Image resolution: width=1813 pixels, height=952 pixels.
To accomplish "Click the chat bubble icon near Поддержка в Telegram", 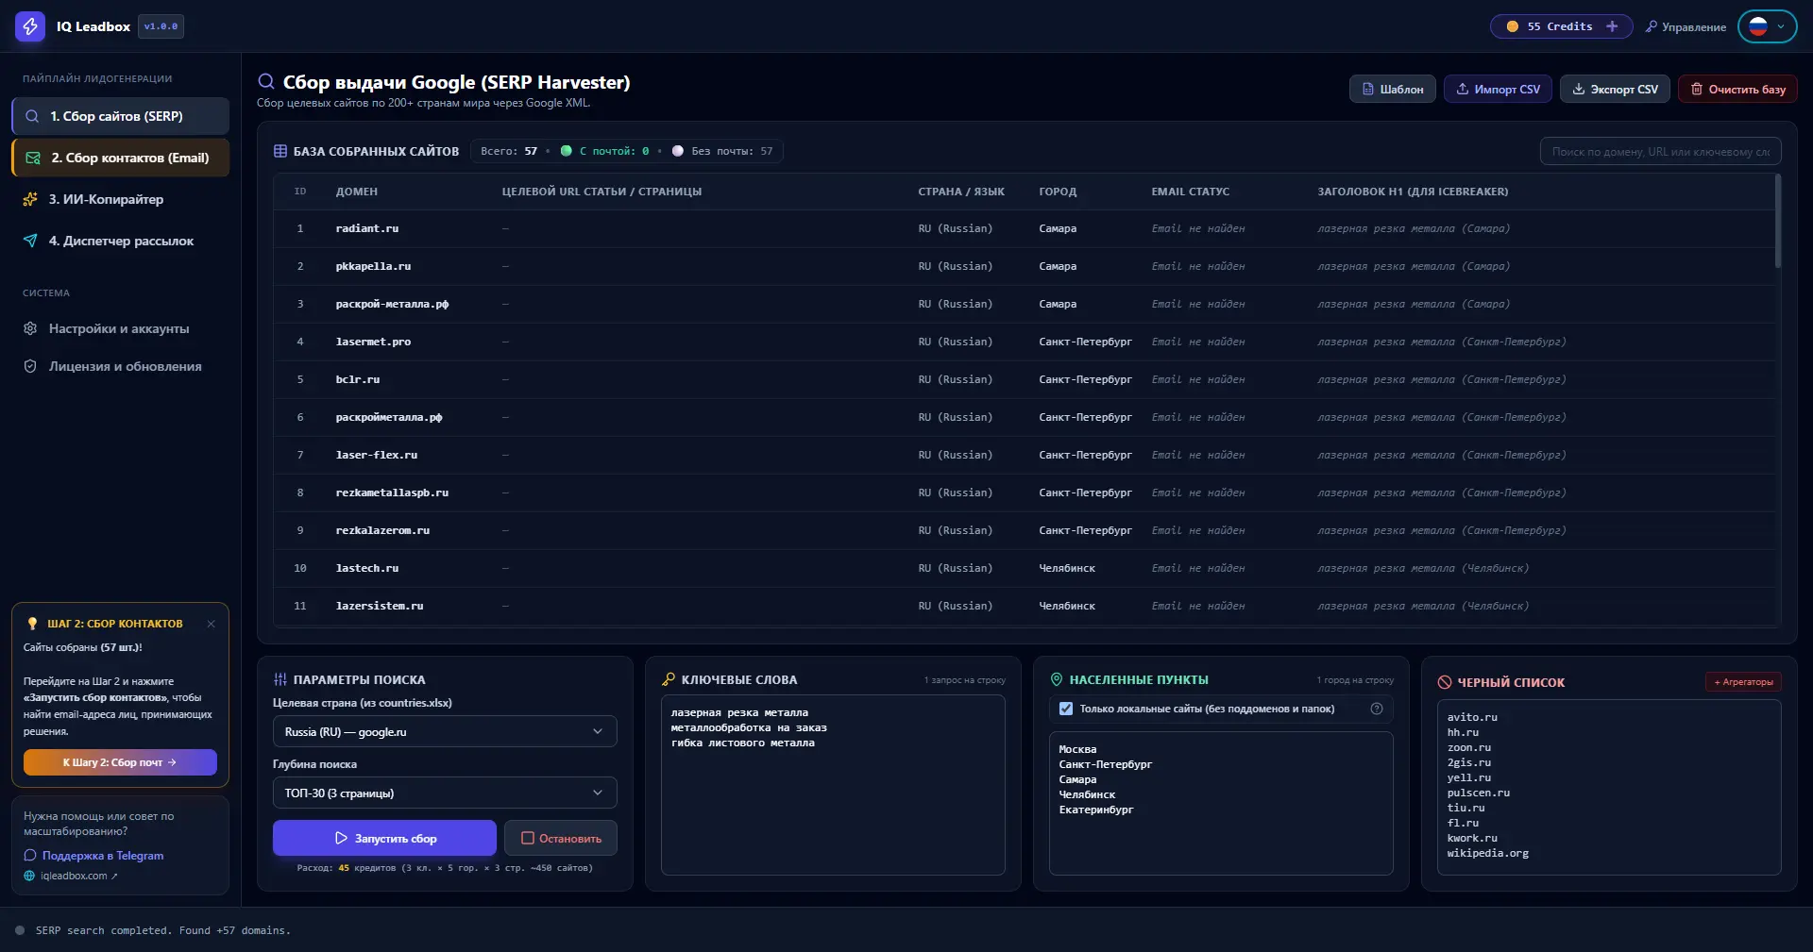I will [x=30, y=856].
